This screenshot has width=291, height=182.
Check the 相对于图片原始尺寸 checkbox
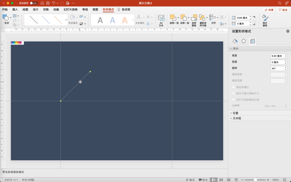point(233,93)
